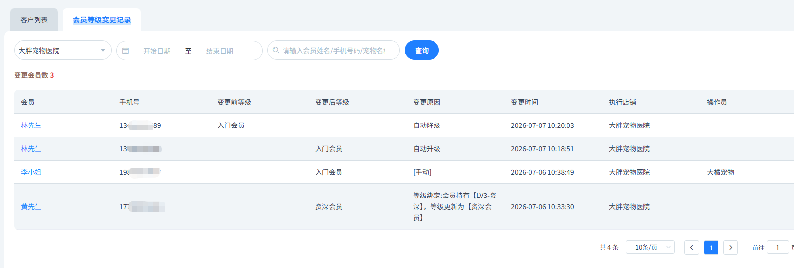Open the 10条/页 page size dropdown
The width and height of the screenshot is (794, 268).
(650, 248)
